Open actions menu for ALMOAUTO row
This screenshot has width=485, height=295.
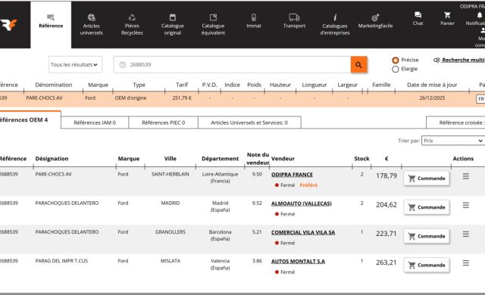pos(466,205)
